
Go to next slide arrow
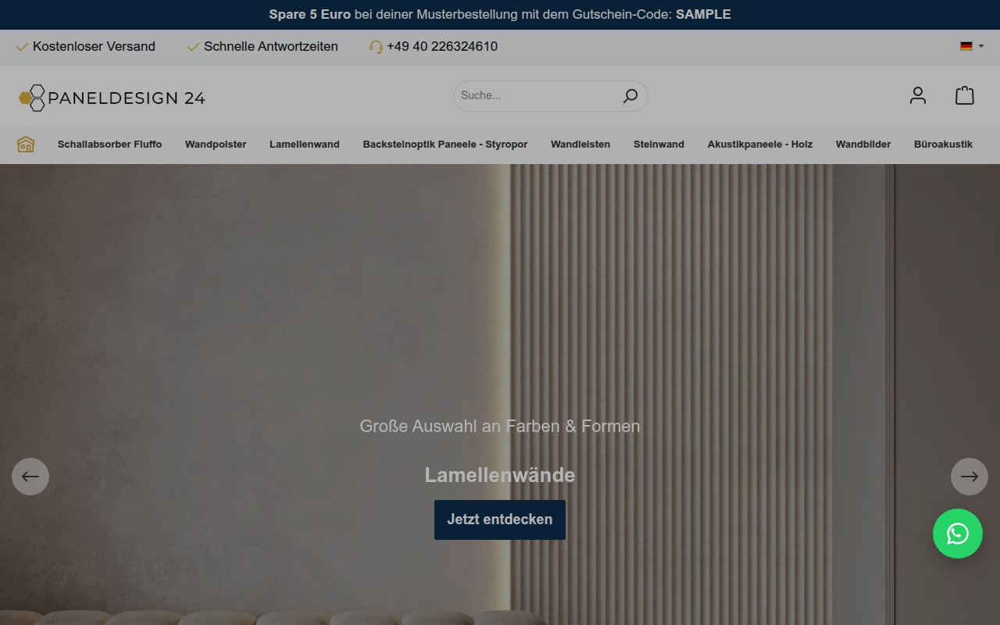(x=970, y=477)
